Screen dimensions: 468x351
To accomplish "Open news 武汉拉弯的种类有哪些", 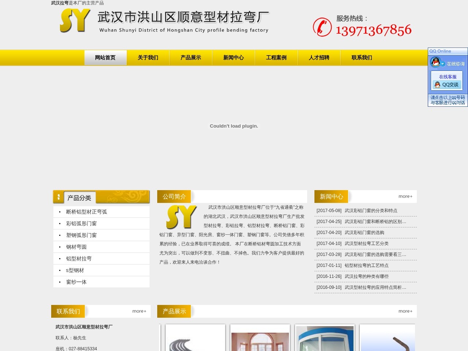I will click(367, 276).
